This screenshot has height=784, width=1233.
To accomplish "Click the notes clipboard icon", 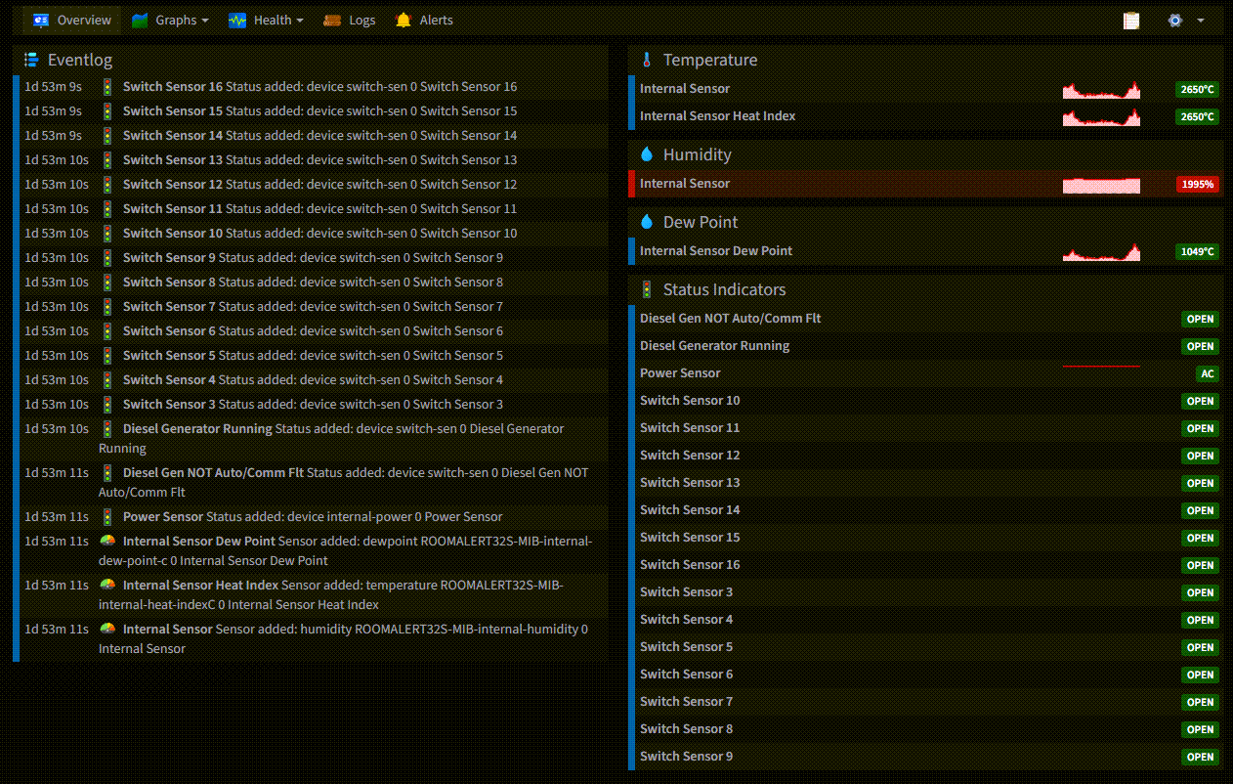I will click(x=1131, y=21).
